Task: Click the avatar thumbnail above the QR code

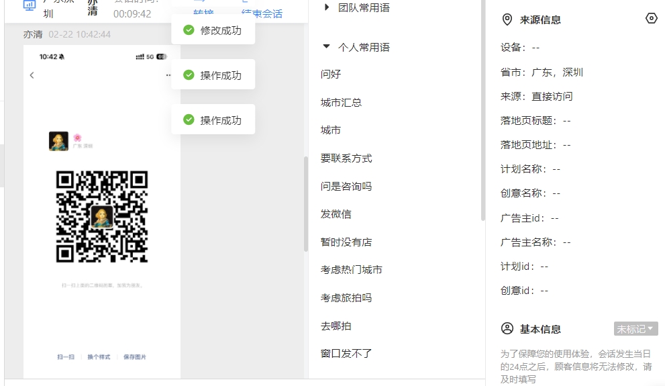Action: (58, 141)
